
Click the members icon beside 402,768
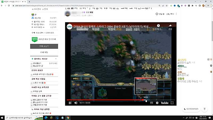[x=32, y=18]
